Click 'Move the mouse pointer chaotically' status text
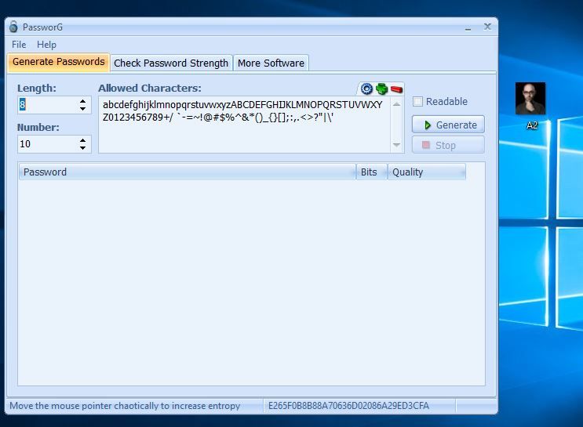The height and width of the screenshot is (427, 583). pos(125,406)
